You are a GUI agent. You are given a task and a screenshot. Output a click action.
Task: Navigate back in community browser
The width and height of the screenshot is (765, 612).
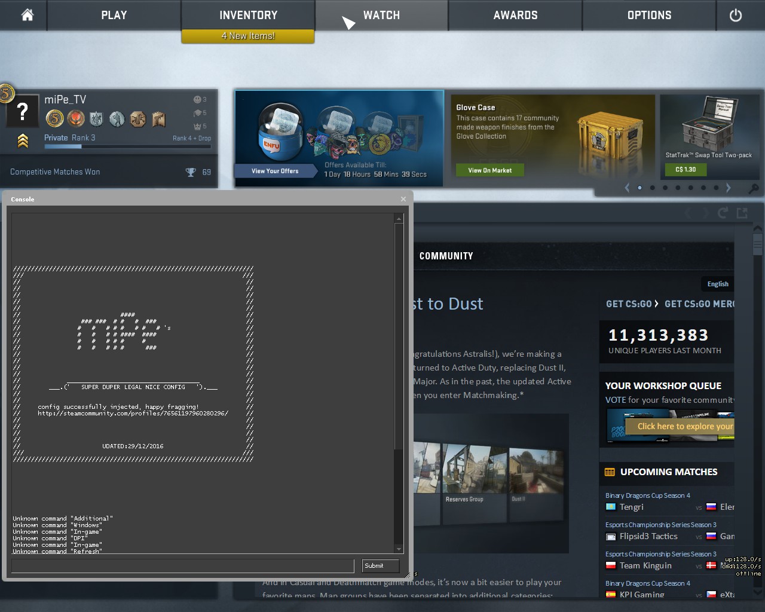click(x=688, y=213)
